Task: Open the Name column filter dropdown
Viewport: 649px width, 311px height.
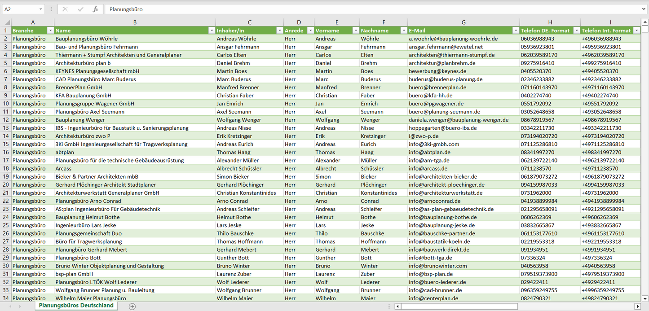Action: click(x=212, y=31)
